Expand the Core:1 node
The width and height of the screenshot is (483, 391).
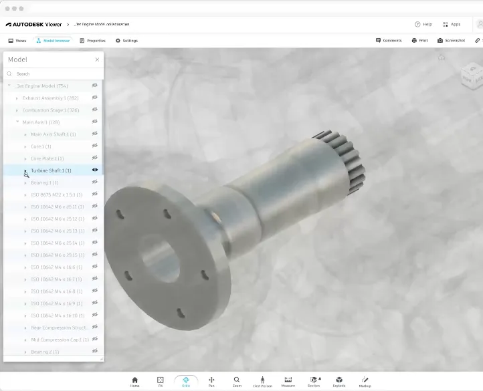pyautogui.click(x=25, y=147)
